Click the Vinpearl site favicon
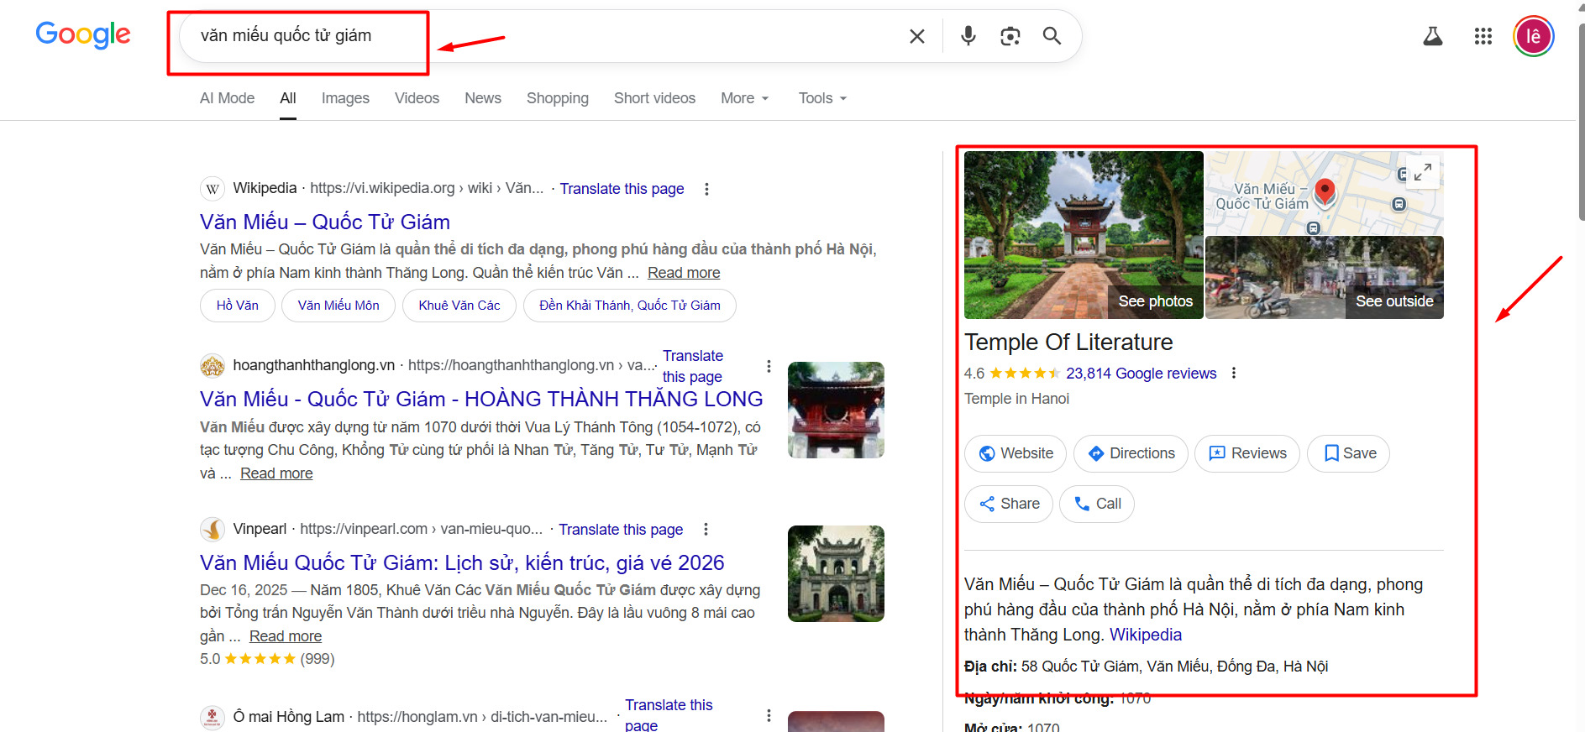The width and height of the screenshot is (1585, 732). tap(213, 529)
